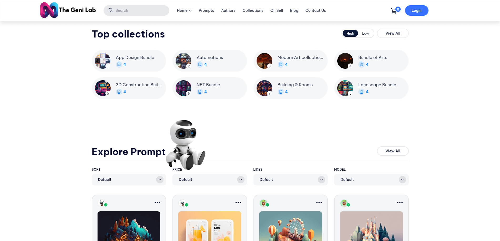Image resolution: width=500 pixels, height=241 pixels.
Task: Open three-dot menu on first prompt card
Action: 157,202
